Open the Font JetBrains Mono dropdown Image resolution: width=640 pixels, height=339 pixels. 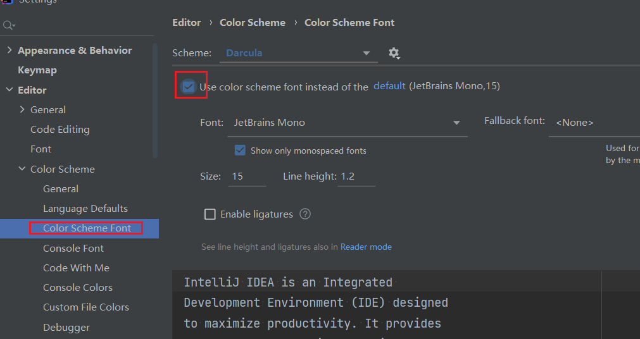(348, 123)
